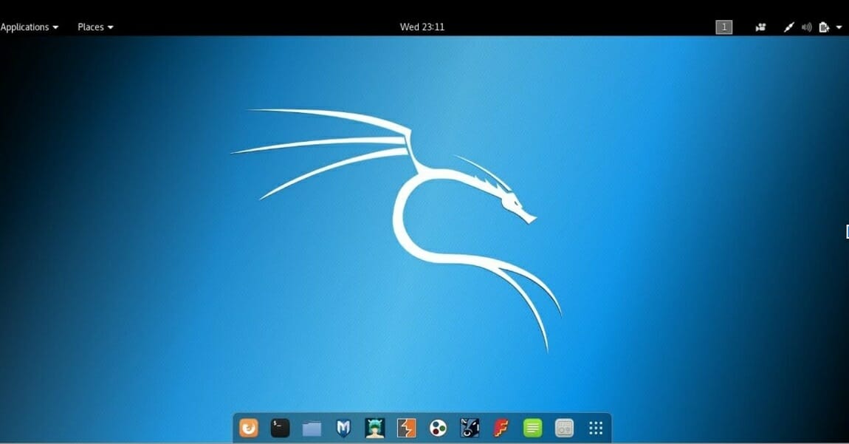Open the Files folder icon

312,428
